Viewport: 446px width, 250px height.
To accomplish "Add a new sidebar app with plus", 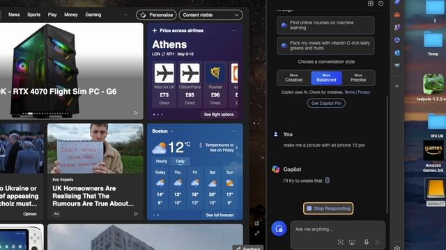I will tap(397, 86).
